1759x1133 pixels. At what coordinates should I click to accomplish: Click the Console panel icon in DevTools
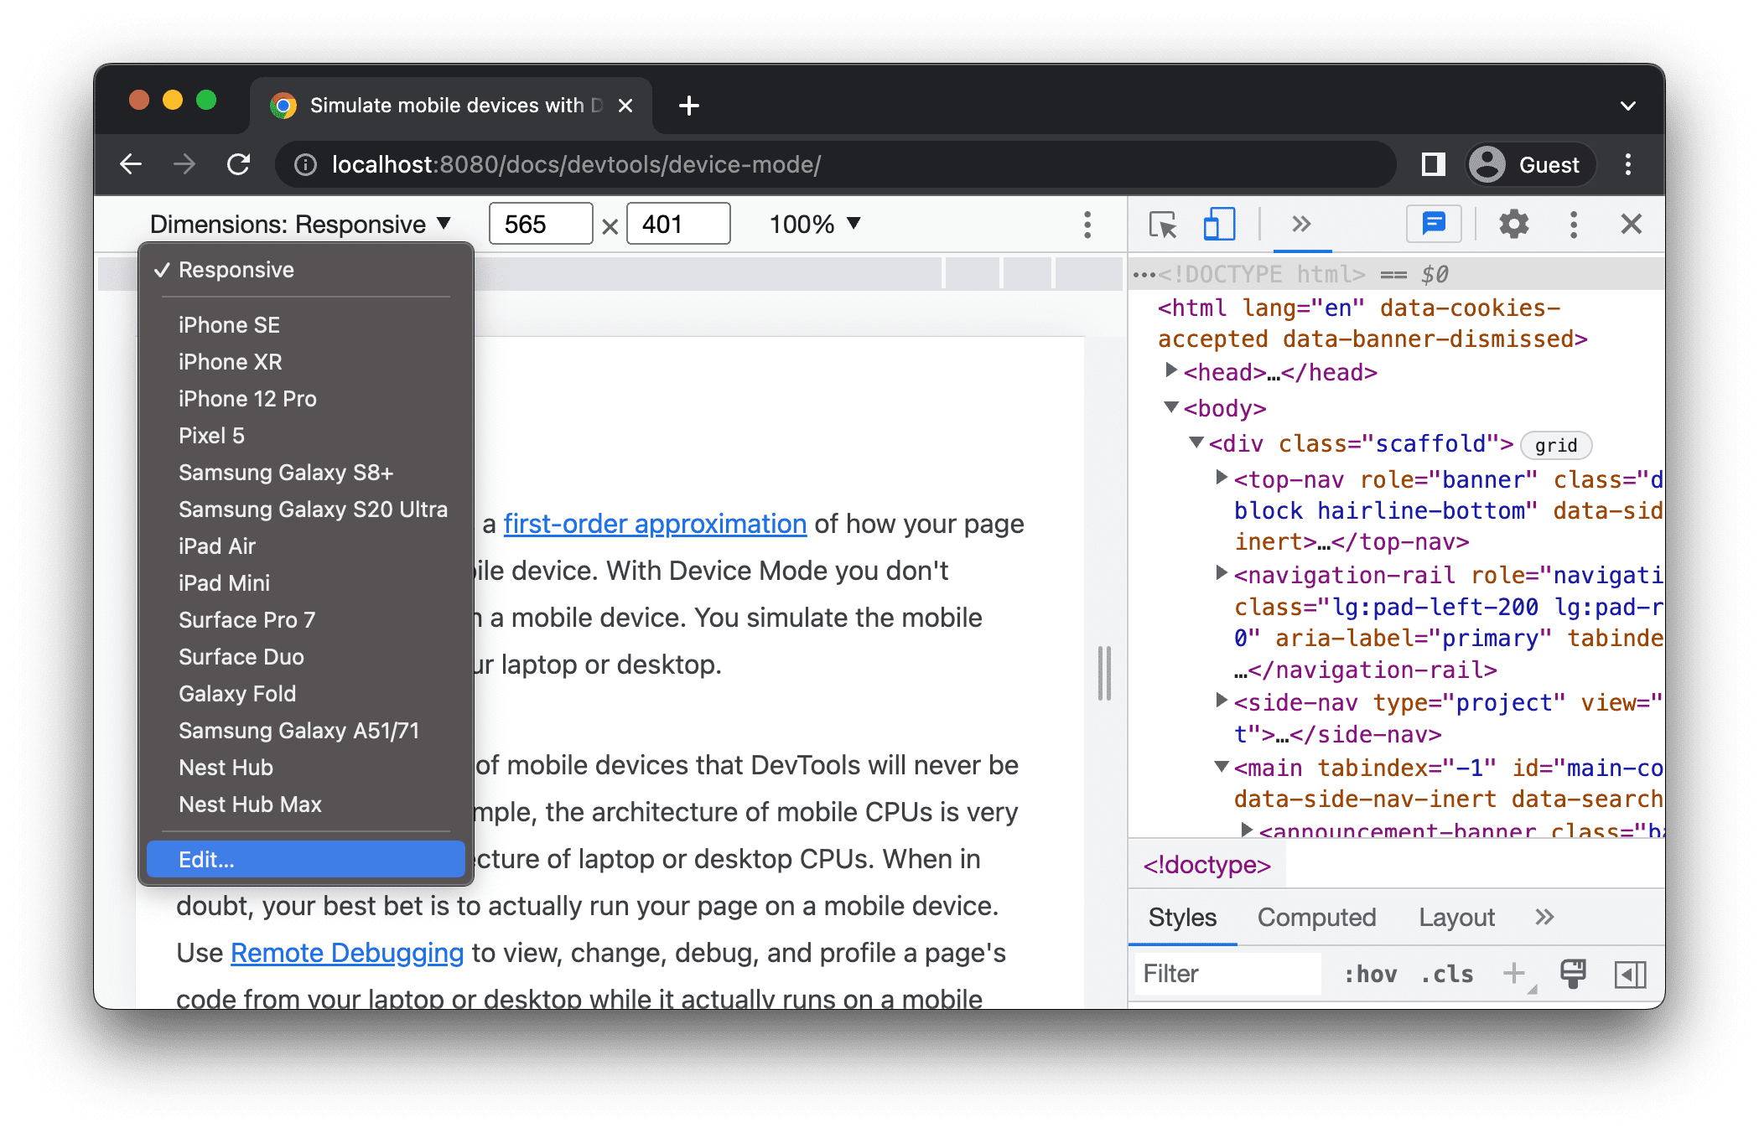pos(1431,223)
